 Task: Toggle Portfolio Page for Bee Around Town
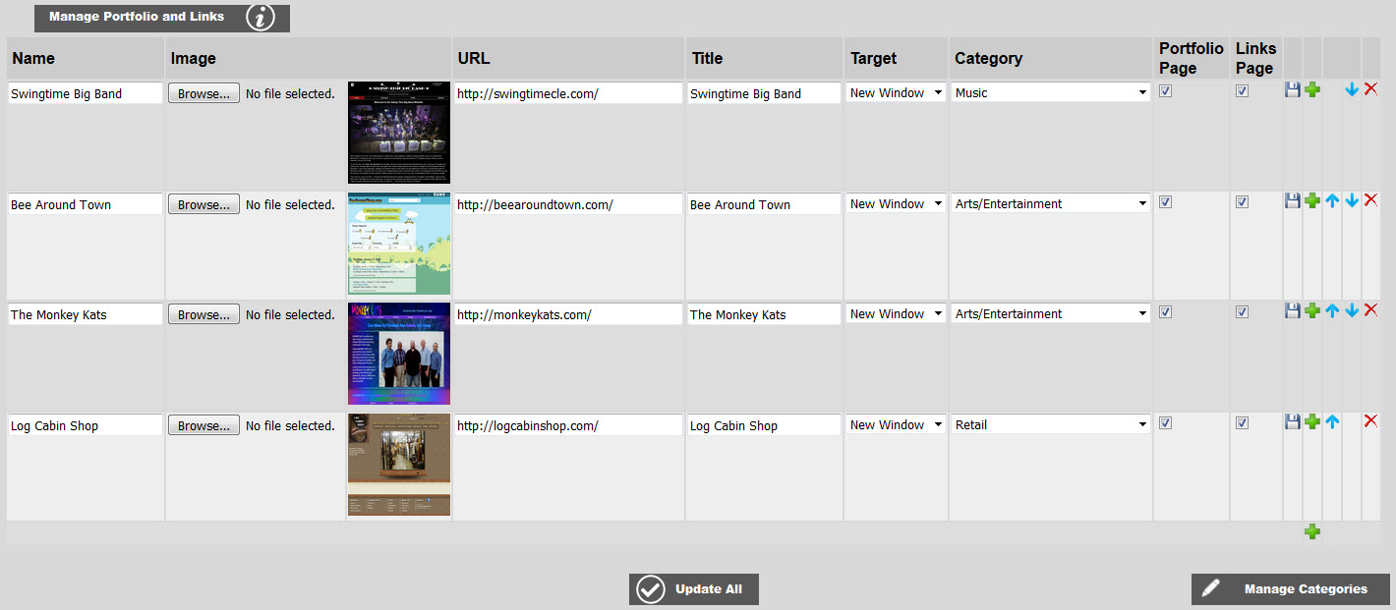tap(1165, 201)
